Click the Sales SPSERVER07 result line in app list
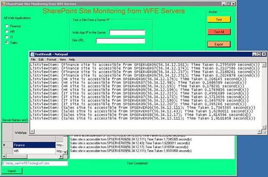 pyautogui.click(x=130, y=143)
